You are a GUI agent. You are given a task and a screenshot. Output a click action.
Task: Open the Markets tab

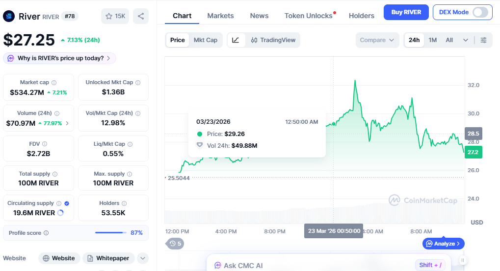[x=220, y=16]
